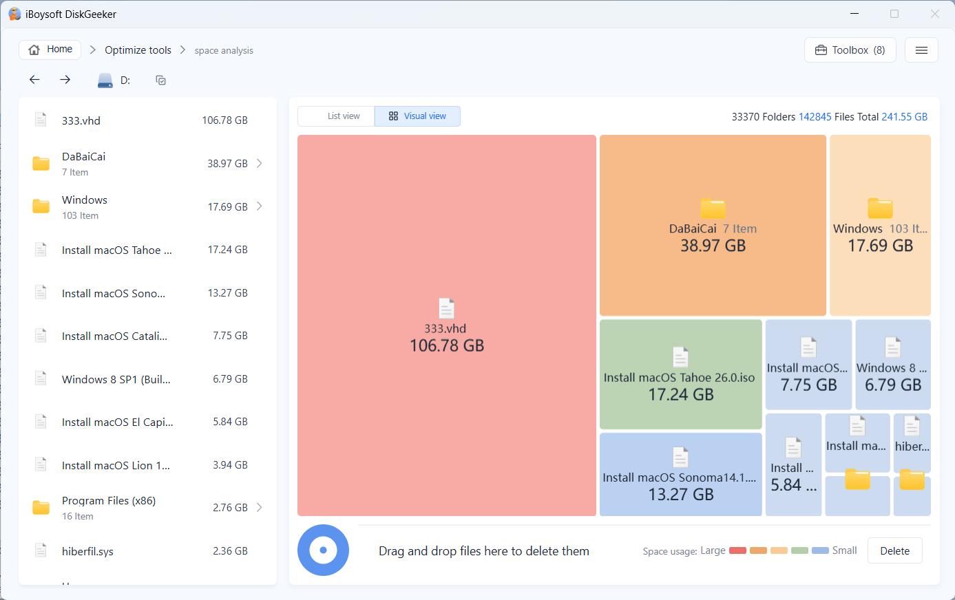Click Install macOS Tahoe 26.0.iso treemap block
This screenshot has width=955, height=600.
point(681,374)
